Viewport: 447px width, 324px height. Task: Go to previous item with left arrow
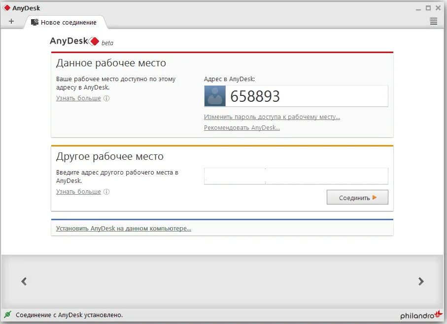24,281
